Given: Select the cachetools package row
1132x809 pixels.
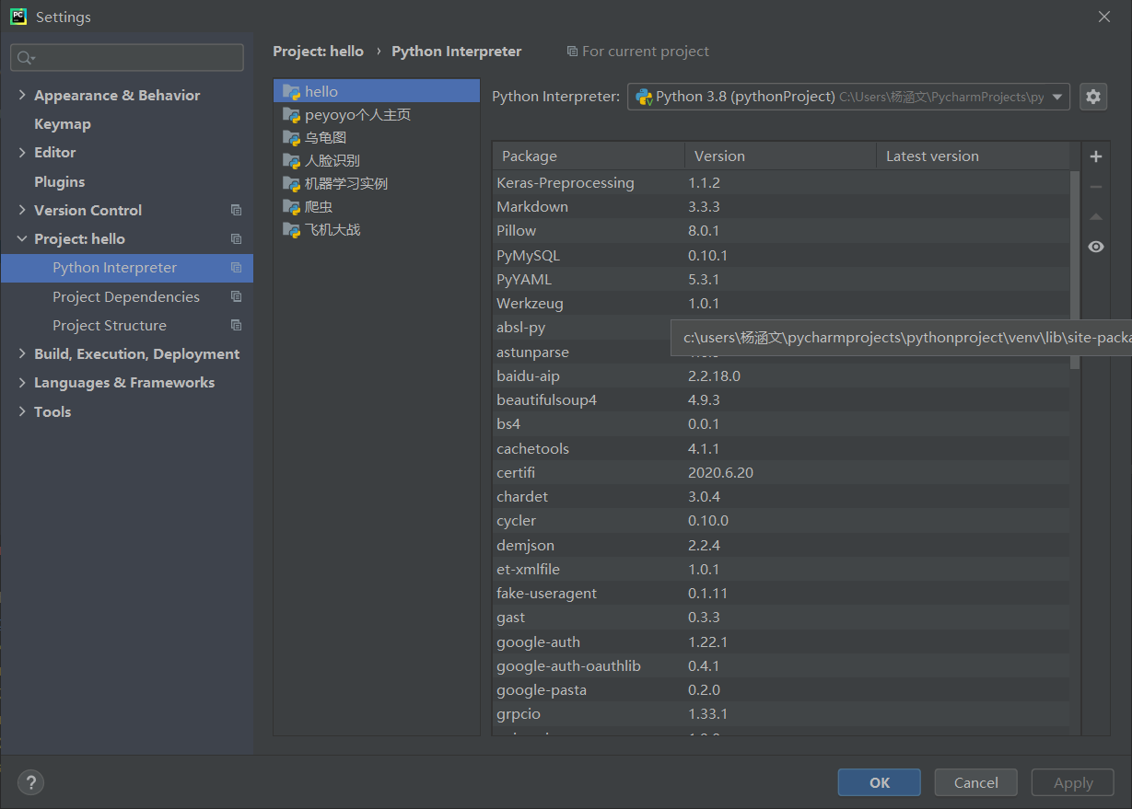Looking at the screenshot, I should [781, 448].
